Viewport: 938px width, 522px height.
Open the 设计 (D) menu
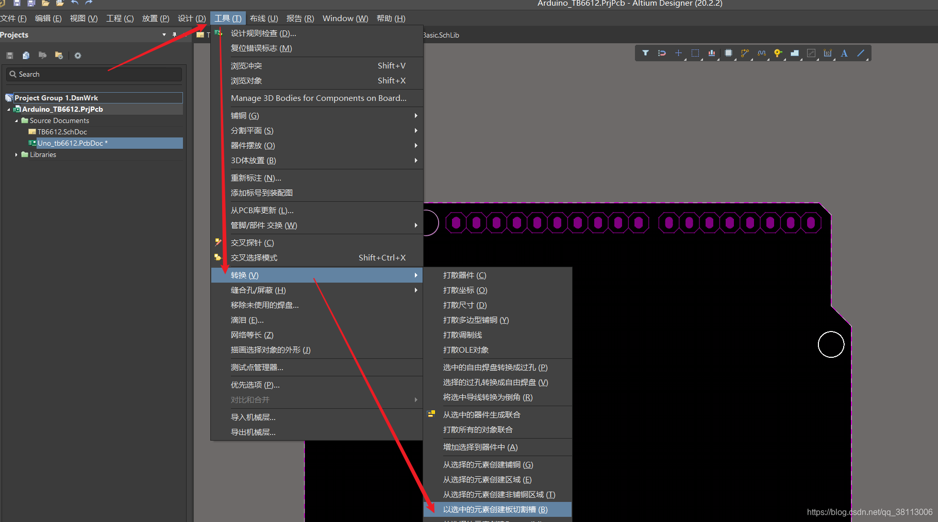coord(192,19)
